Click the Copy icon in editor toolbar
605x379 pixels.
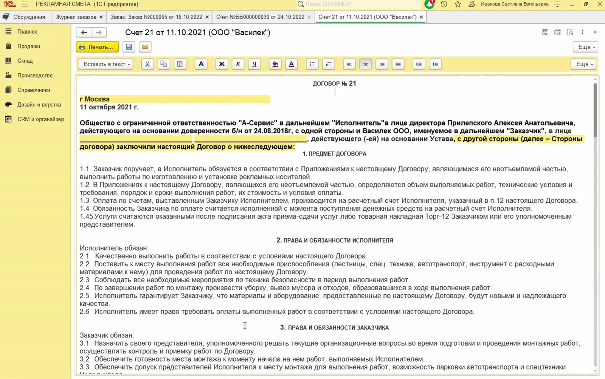[x=164, y=64]
